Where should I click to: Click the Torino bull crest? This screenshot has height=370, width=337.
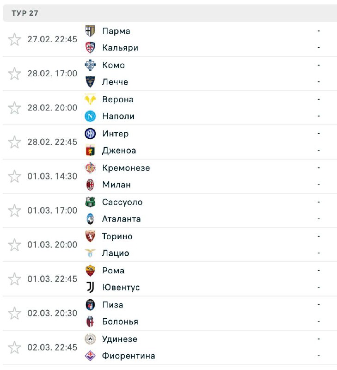pos(90,236)
